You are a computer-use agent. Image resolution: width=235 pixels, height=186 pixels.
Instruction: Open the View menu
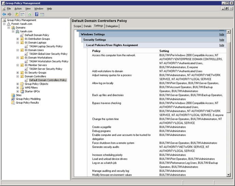point(28,9)
